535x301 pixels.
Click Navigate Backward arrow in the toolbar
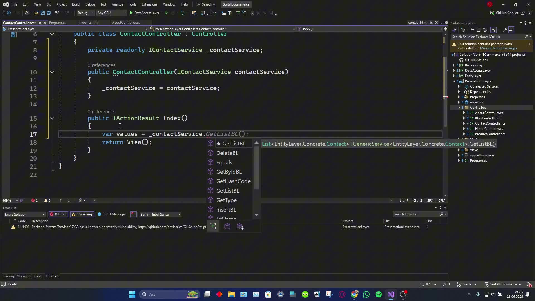9,13
